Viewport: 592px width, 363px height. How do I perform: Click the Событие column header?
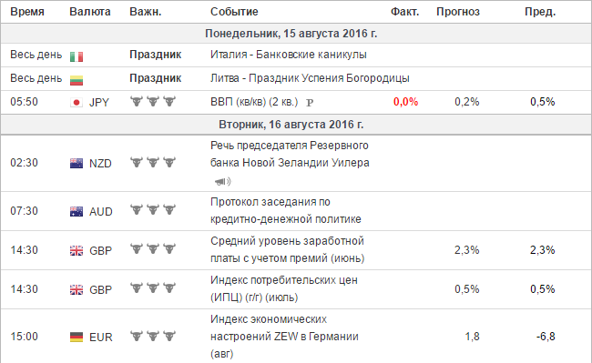click(x=234, y=12)
